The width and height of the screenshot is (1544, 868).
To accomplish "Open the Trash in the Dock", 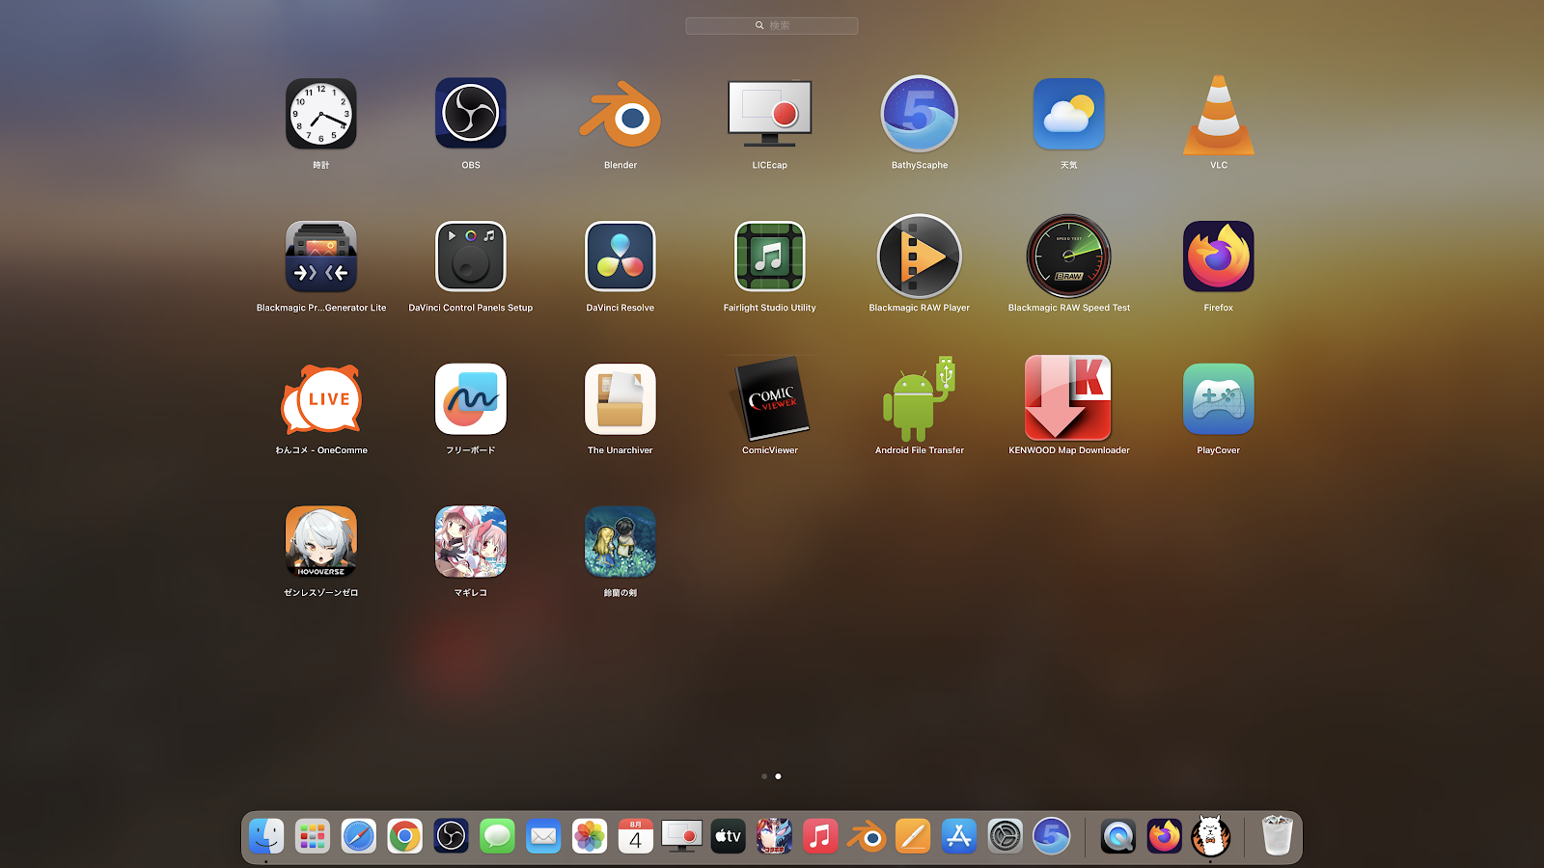I will 1278,836.
